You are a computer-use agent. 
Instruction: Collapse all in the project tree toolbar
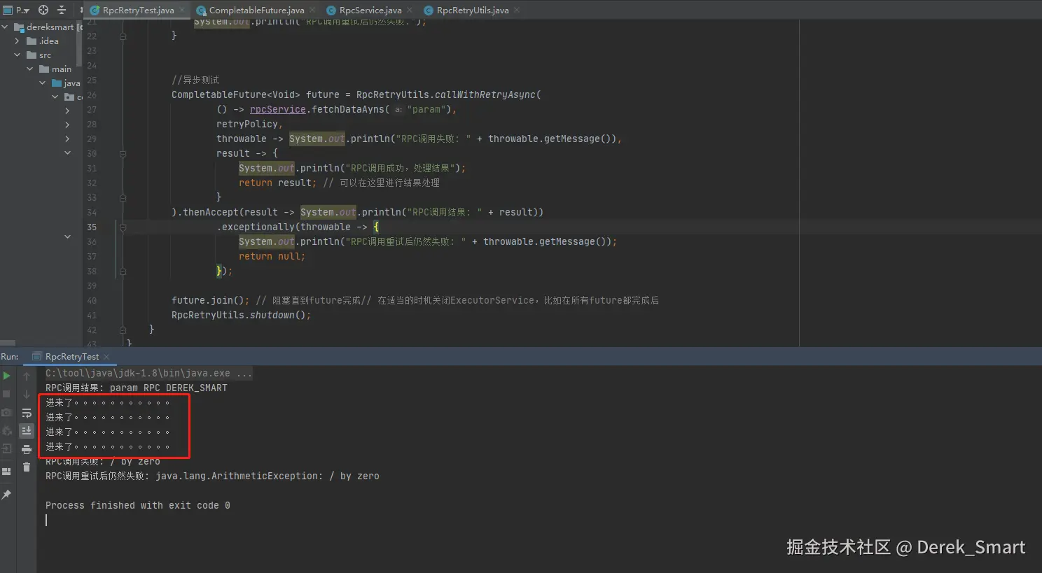(x=62, y=10)
